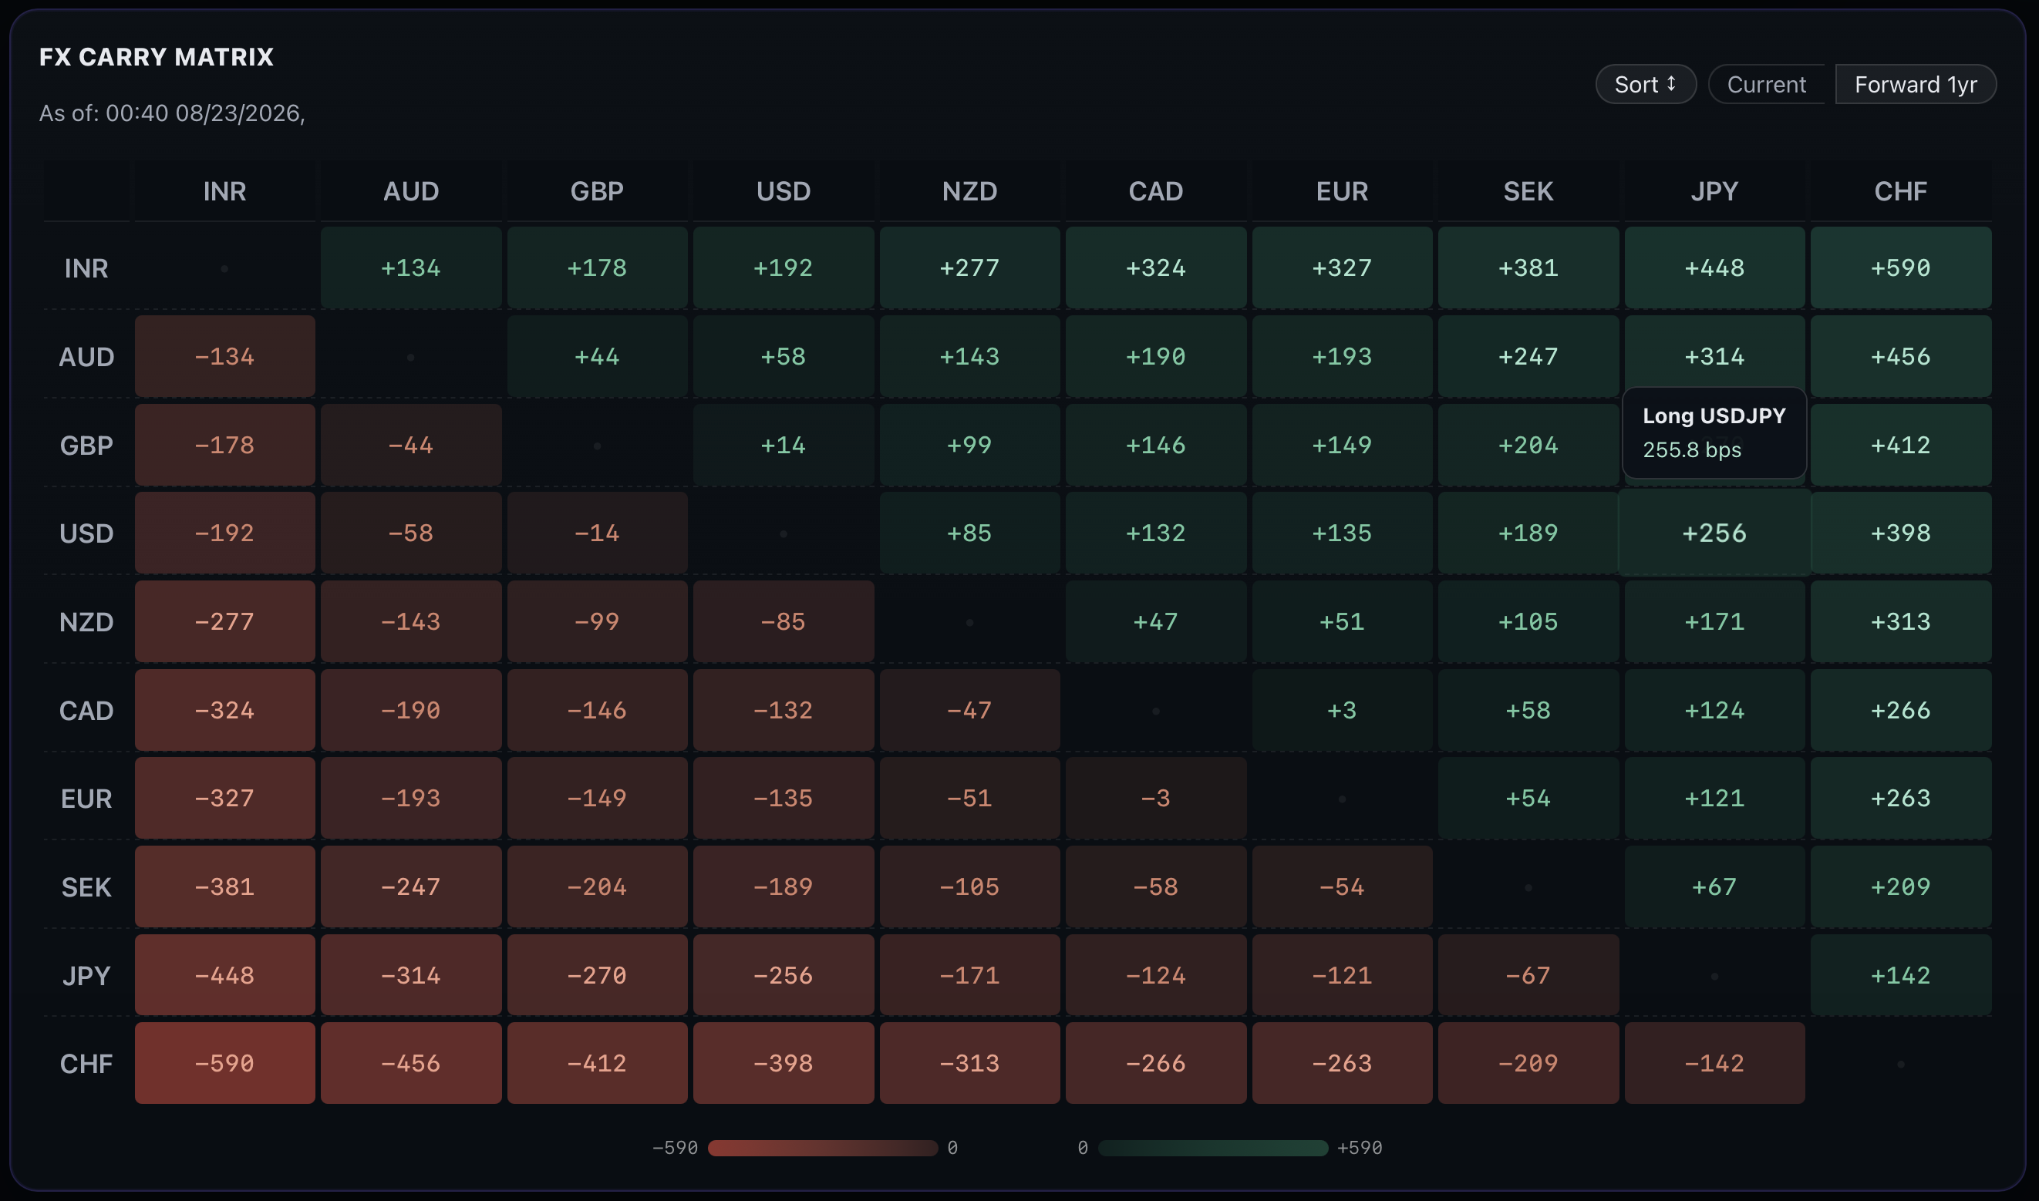2039x1201 pixels.
Task: Select the SEK row label
Action: [x=86, y=887]
